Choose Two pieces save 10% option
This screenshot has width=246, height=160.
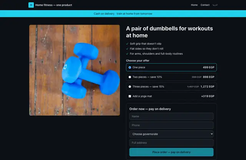coord(171,77)
